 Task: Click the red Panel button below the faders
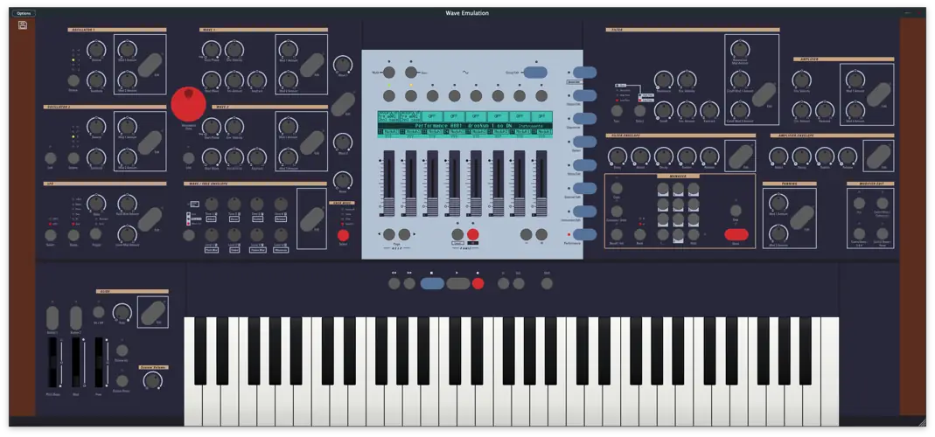pyautogui.click(x=473, y=234)
